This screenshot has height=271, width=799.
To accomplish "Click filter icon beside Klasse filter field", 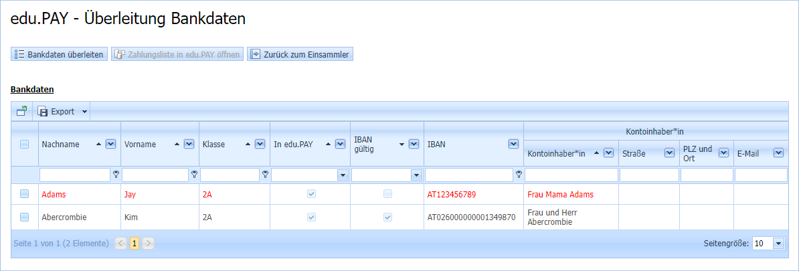I will click(x=265, y=175).
